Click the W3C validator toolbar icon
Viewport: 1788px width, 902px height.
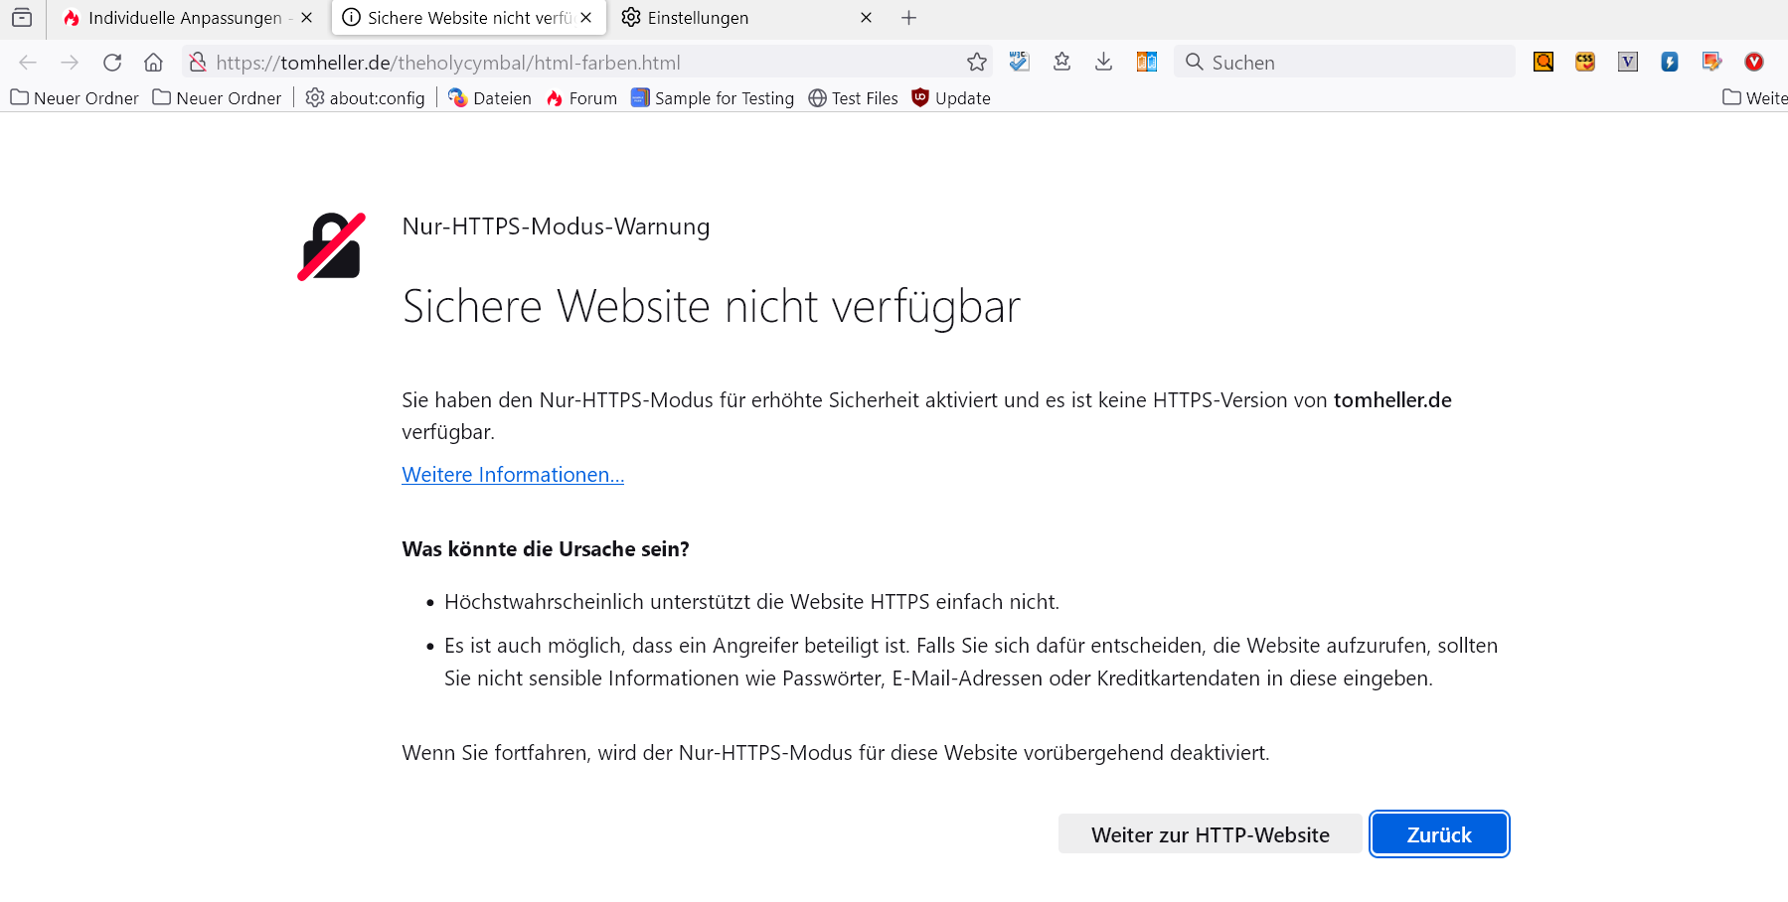[x=1019, y=63]
